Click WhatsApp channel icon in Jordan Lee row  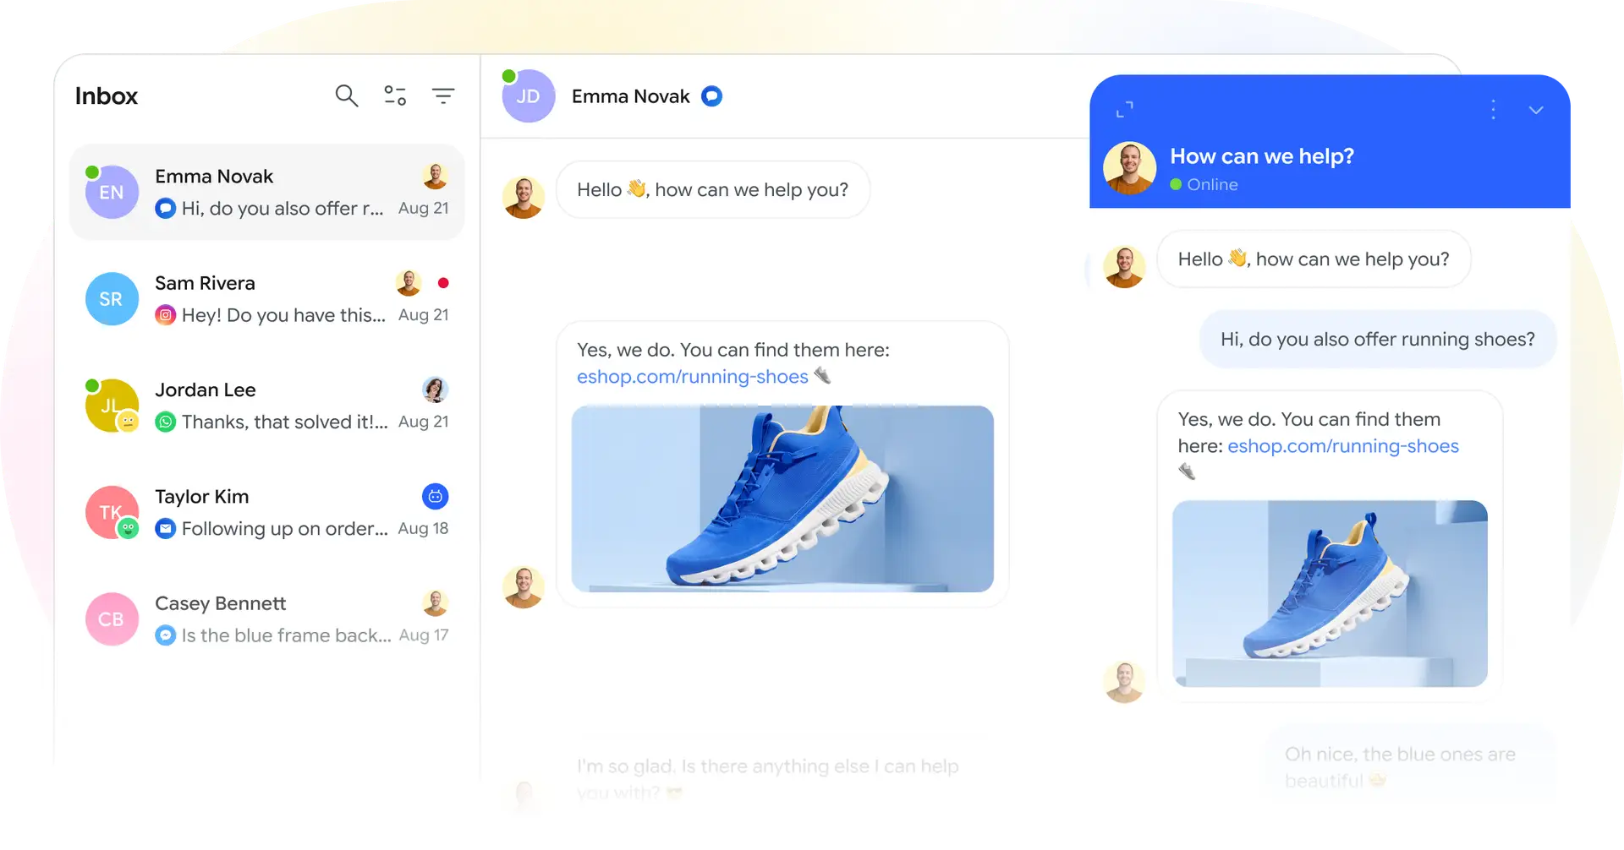166,422
